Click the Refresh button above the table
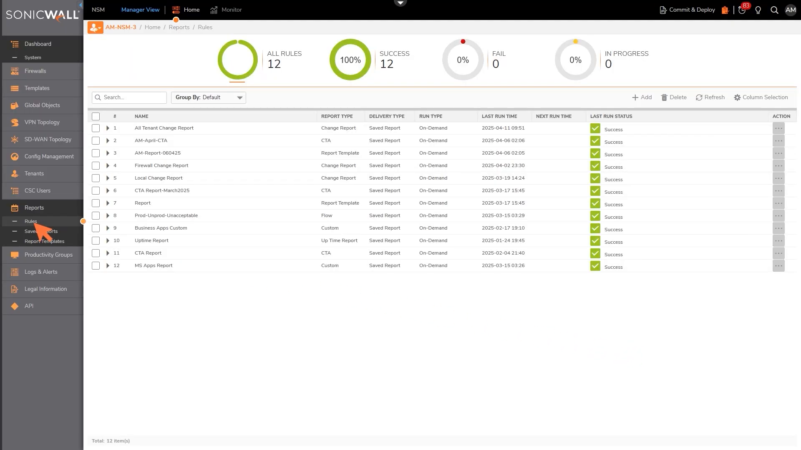The height and width of the screenshot is (450, 801). (710, 97)
